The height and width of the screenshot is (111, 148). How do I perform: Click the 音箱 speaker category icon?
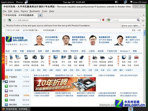[x=76, y=57]
